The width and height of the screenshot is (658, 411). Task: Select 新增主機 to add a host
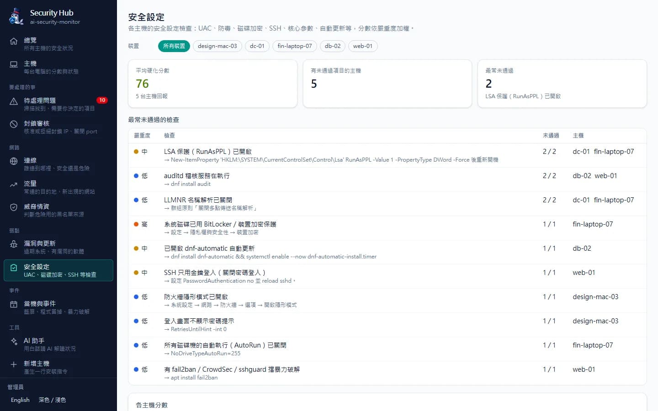pos(58,367)
